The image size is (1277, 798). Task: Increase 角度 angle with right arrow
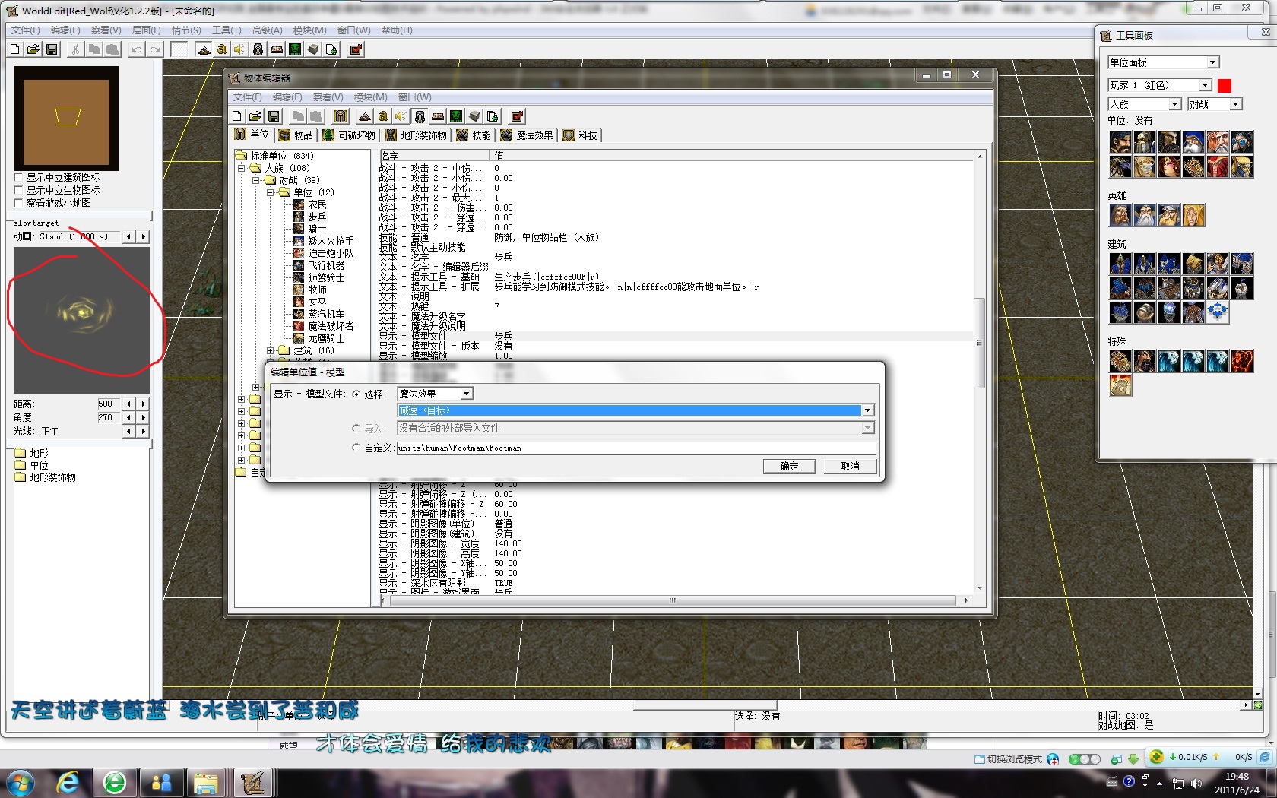(x=143, y=417)
